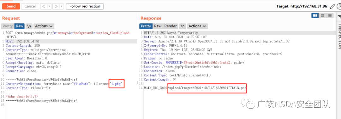
Task: Click Location: /index.php redirect line
Action: coord(182,67)
